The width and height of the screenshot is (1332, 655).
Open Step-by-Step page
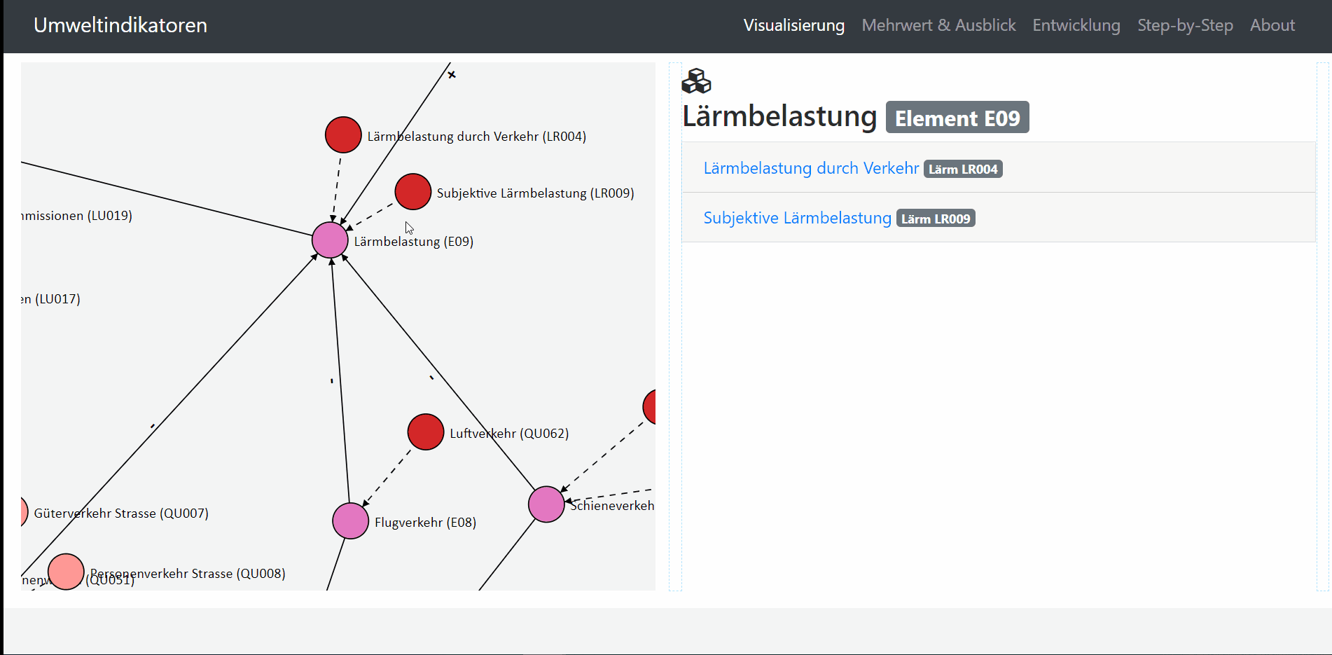point(1185,25)
